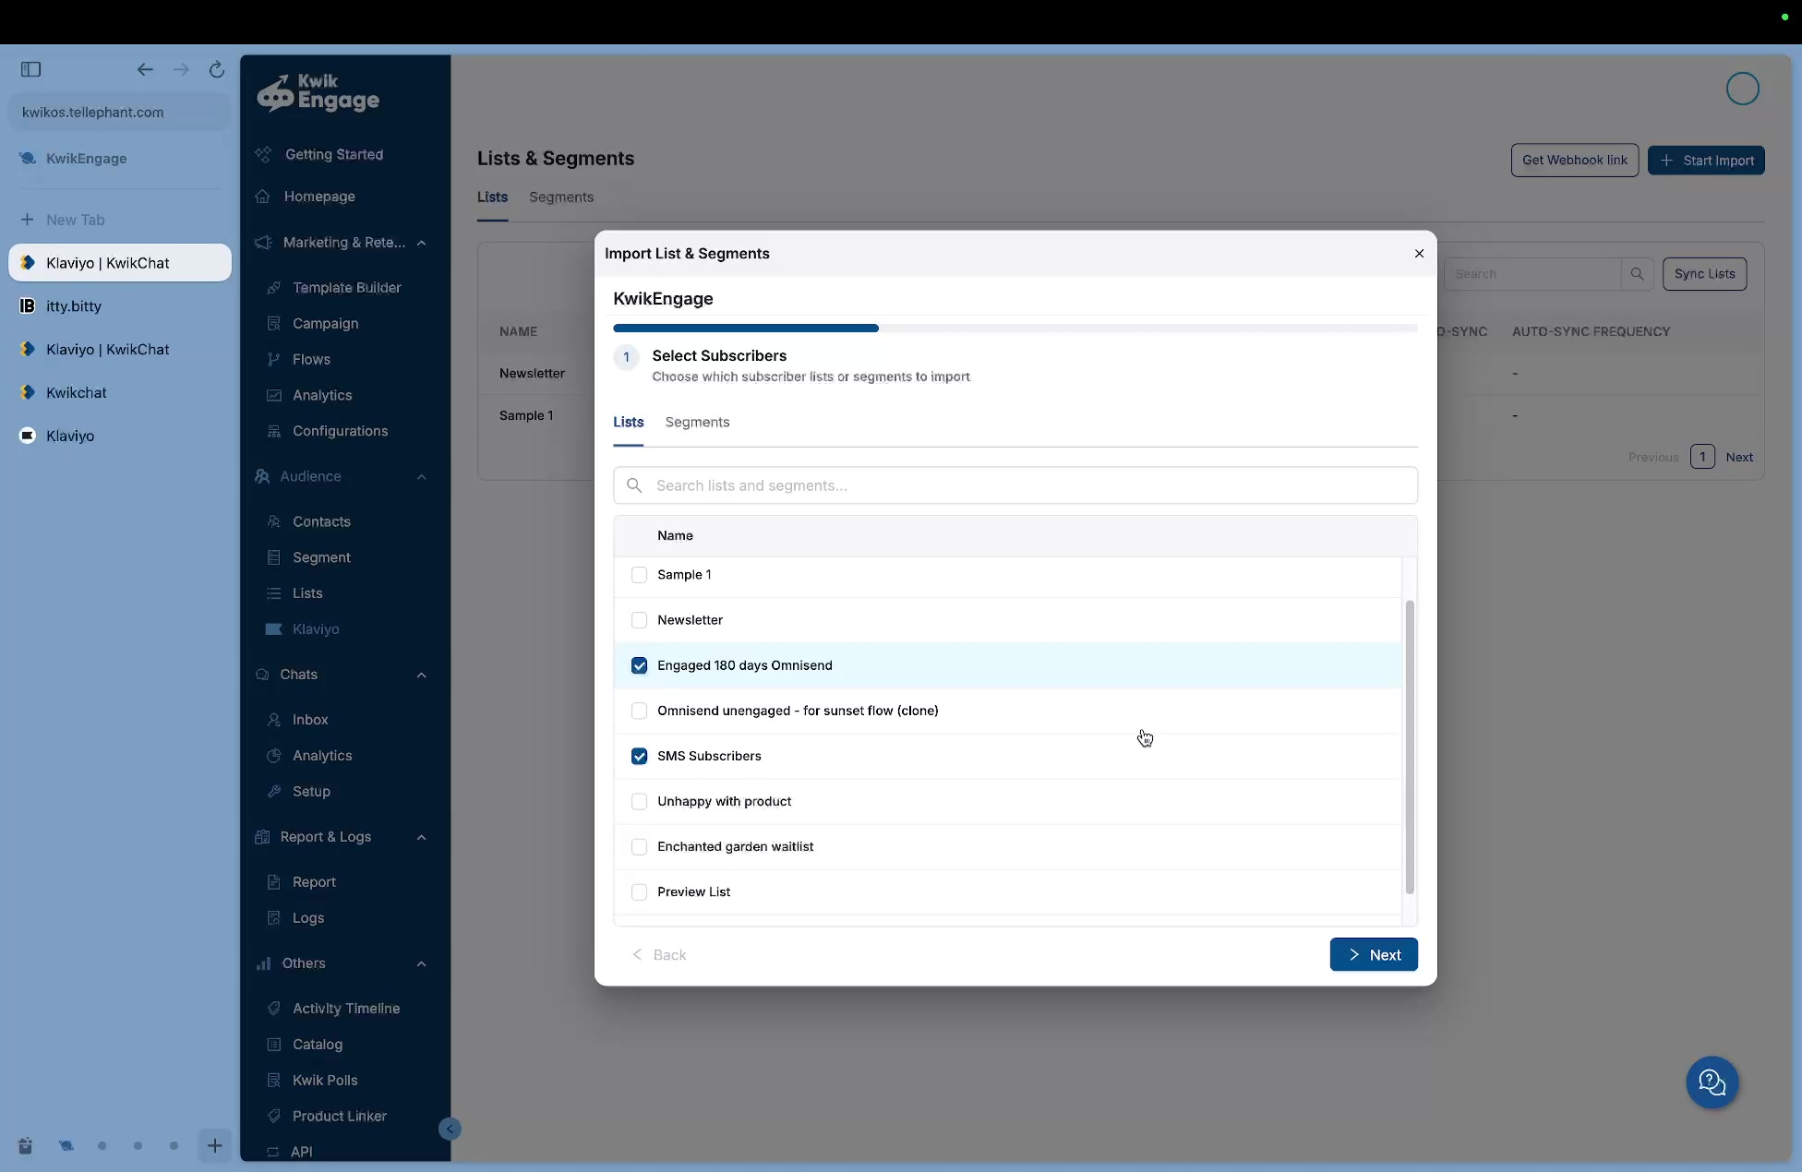Click the search magnifier icon beside Search field

tap(1637, 274)
